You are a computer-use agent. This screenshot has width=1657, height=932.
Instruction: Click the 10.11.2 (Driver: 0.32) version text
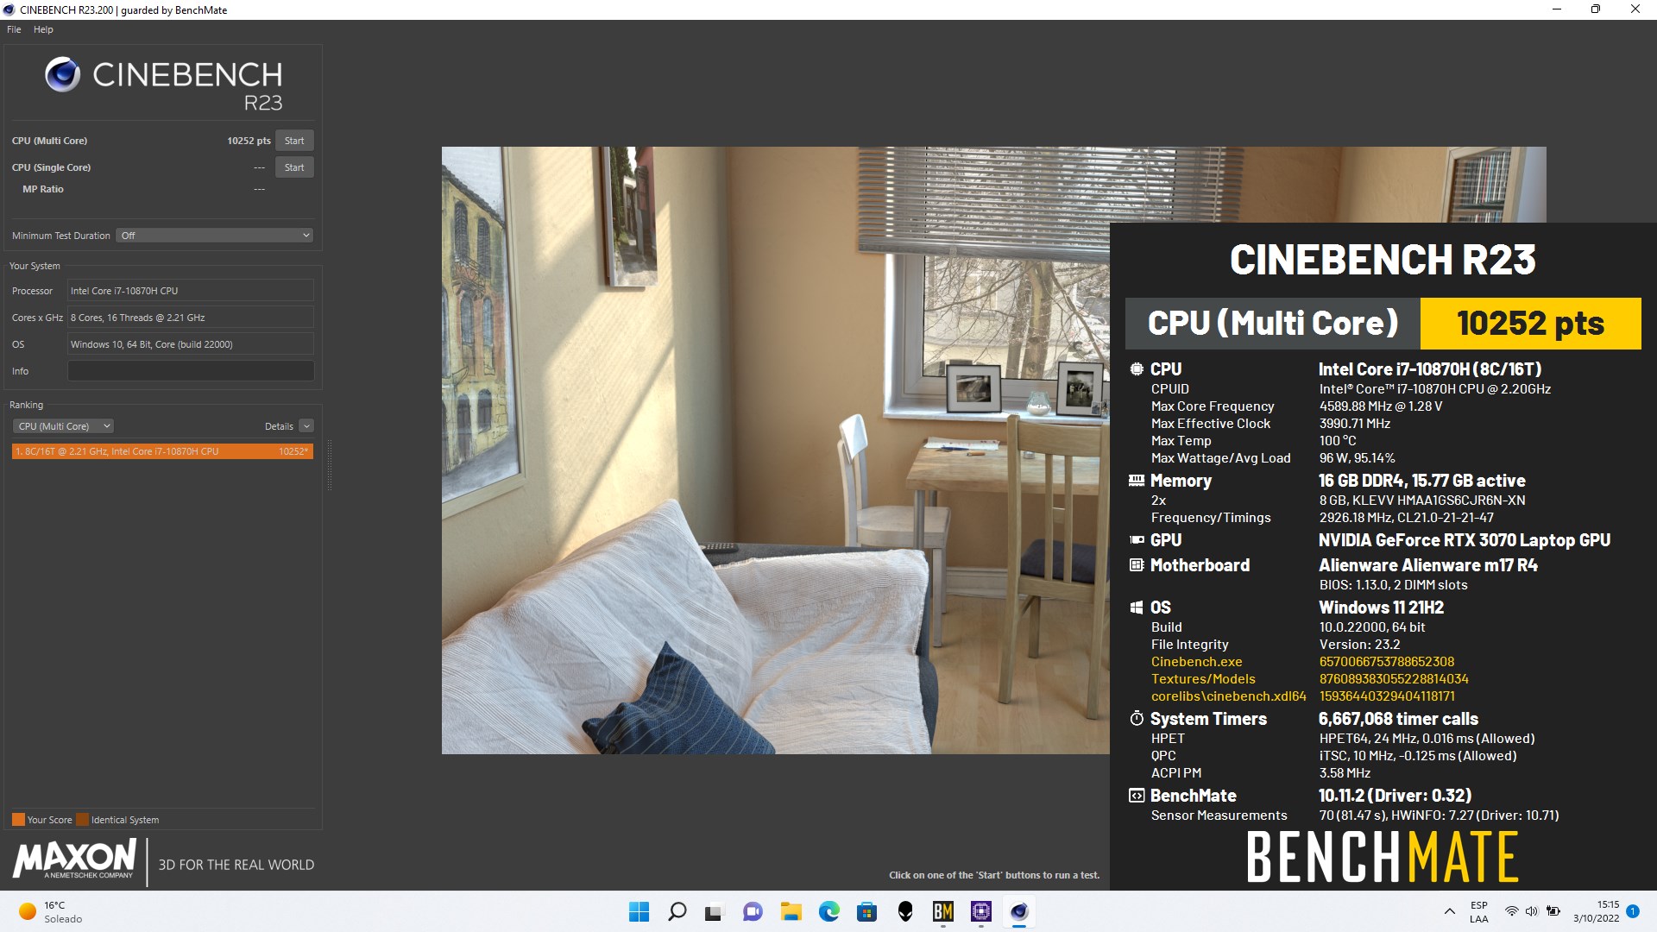tap(1395, 796)
